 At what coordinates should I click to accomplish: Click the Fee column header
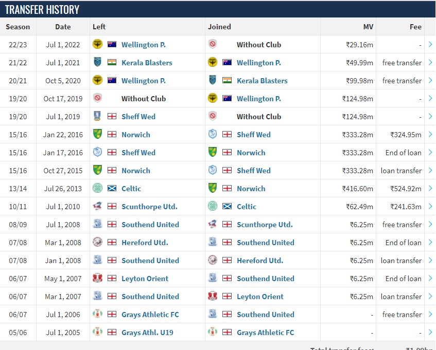[415, 27]
